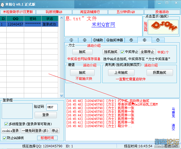Click the captcha image to refresh it
This screenshot has width=181, height=149.
(x=163, y=27)
